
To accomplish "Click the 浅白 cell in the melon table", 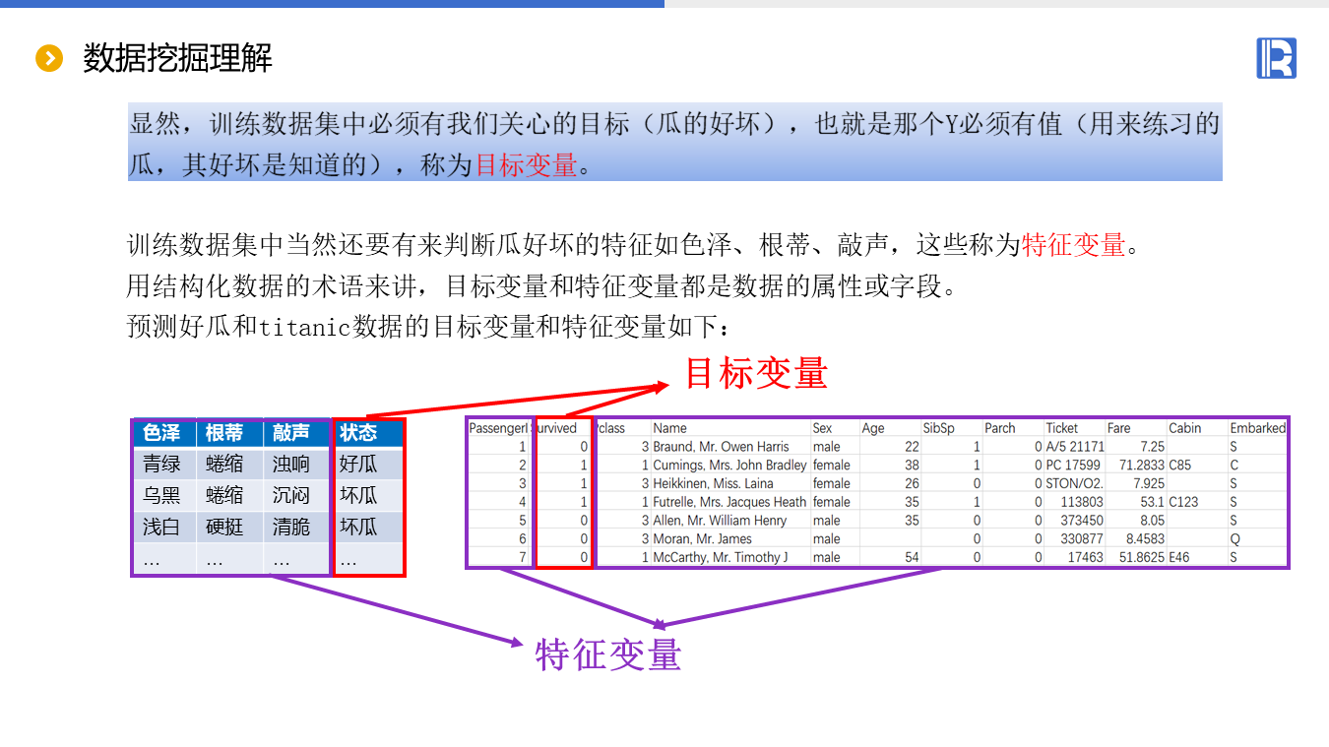I will click(161, 527).
